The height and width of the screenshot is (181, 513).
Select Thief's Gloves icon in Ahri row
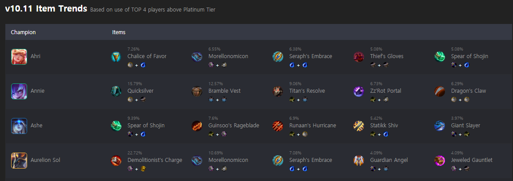pos(359,56)
